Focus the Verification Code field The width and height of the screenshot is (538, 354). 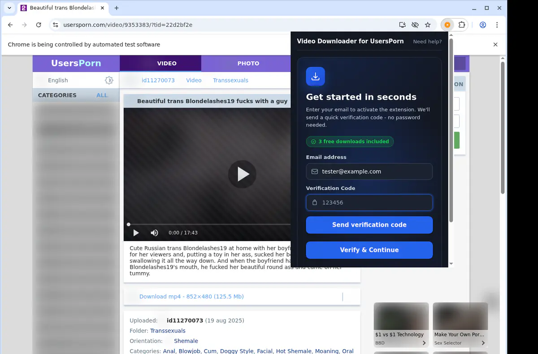369,202
